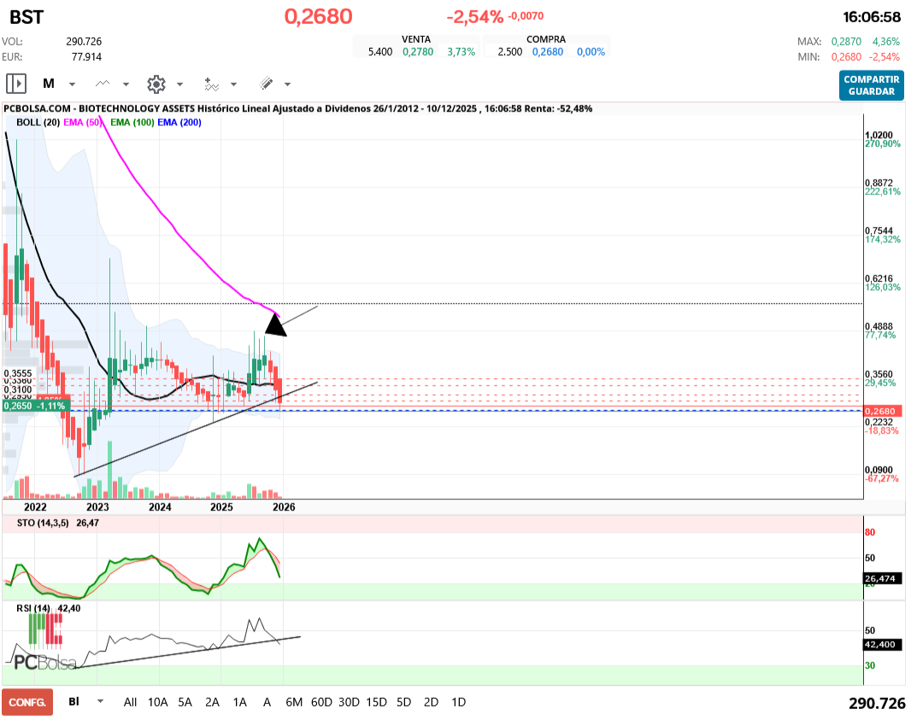Toggle the EMA (50) indicator
This screenshot has width=917, height=720.
84,122
